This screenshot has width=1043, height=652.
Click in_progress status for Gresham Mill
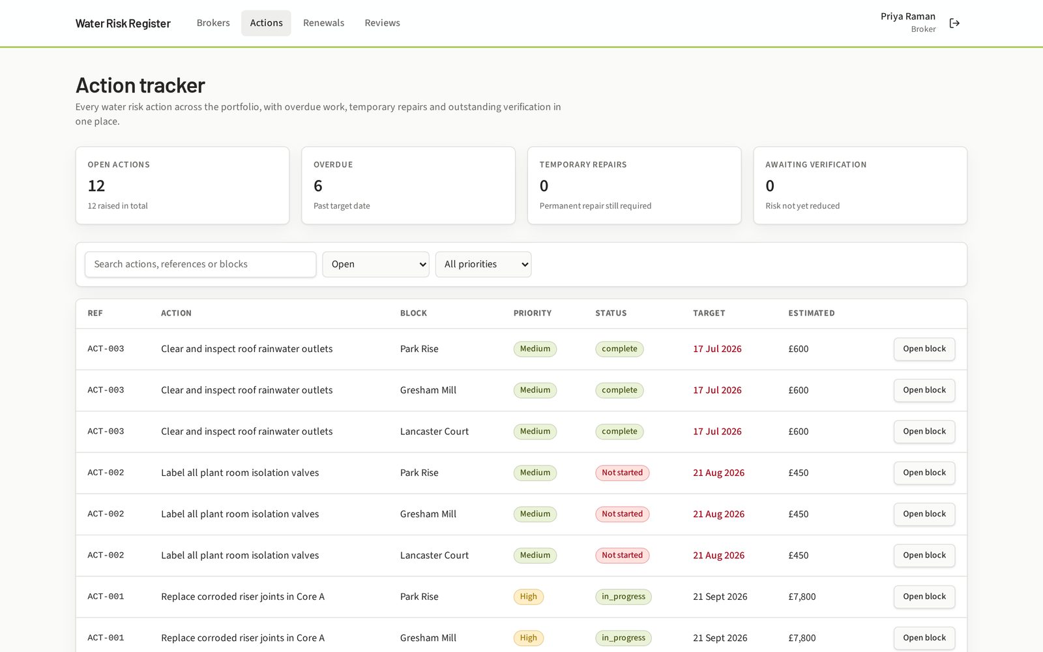tap(623, 638)
